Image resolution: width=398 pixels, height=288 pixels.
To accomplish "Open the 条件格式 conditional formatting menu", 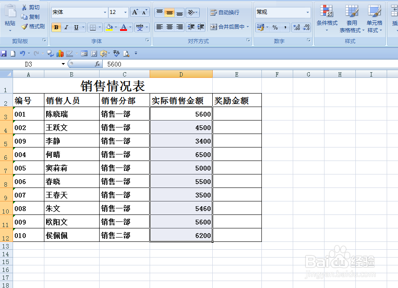I will 327,20.
